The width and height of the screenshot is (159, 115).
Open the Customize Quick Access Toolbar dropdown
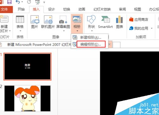(x=44, y=2)
